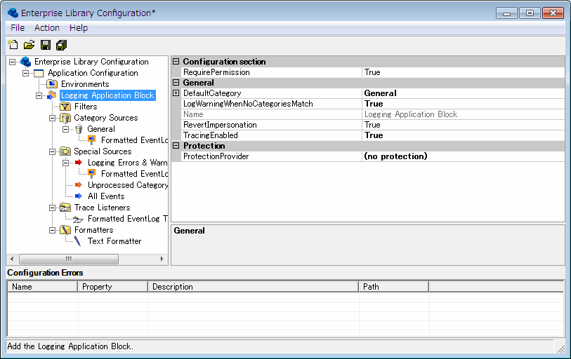Image resolution: width=571 pixels, height=359 pixels.
Task: Click the Text Formatter pen icon
Action: (79, 241)
